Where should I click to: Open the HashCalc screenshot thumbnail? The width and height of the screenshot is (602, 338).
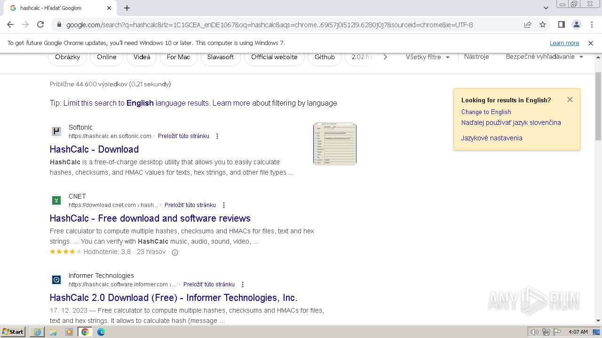point(335,144)
